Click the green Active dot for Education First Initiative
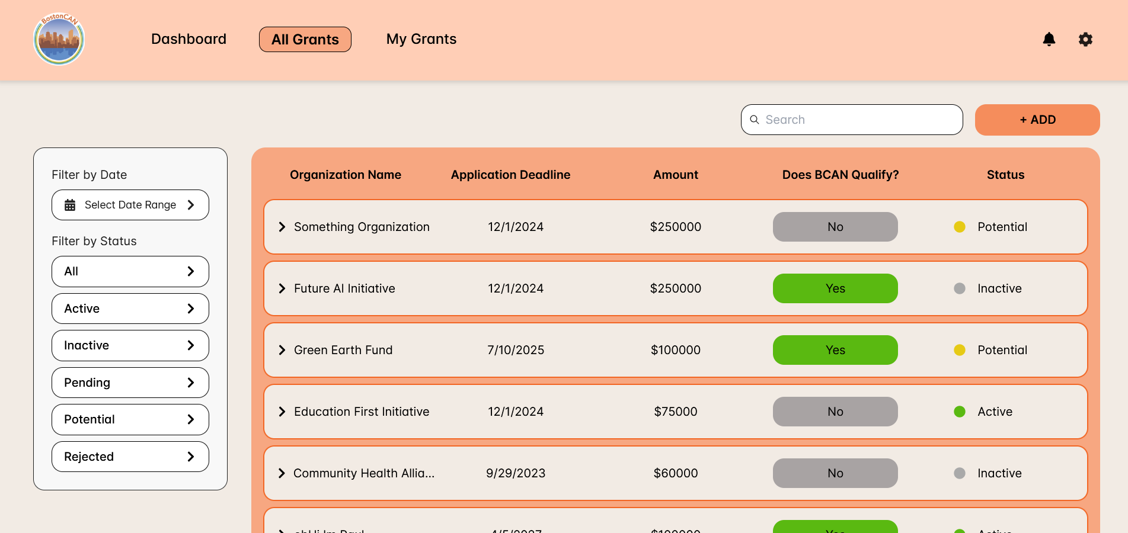The height and width of the screenshot is (533, 1128). point(959,412)
